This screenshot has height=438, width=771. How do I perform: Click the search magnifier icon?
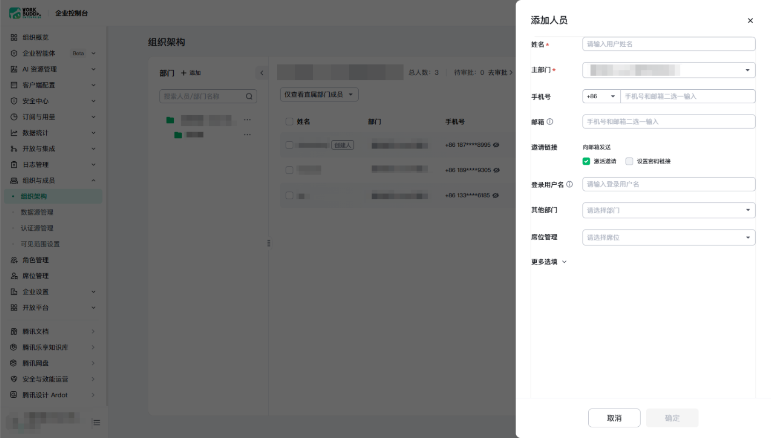(x=249, y=96)
